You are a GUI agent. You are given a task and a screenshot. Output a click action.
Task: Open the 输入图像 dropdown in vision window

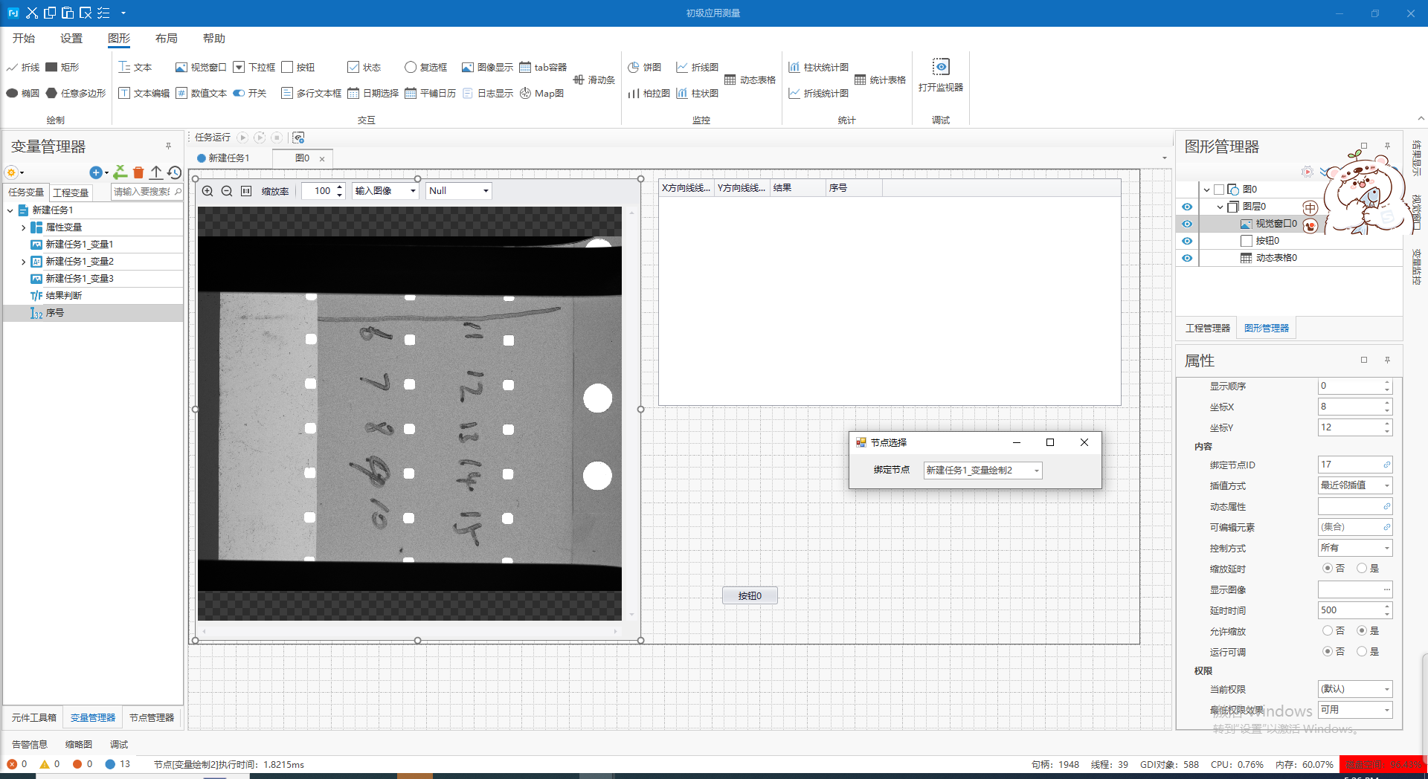[386, 191]
